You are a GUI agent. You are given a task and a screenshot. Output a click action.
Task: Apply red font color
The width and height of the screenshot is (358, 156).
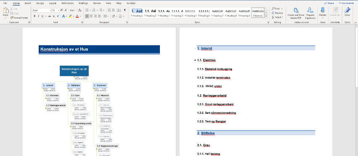point(77,16)
